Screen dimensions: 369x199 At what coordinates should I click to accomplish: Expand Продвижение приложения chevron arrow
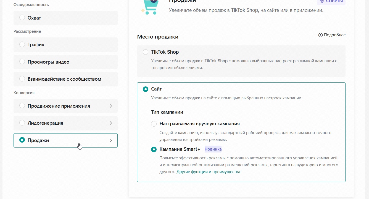pyautogui.click(x=111, y=106)
